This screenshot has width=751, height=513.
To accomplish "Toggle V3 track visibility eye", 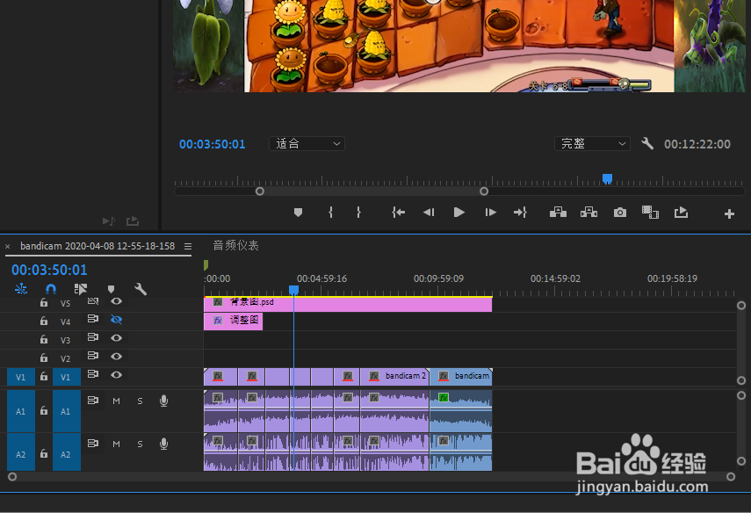I will click(x=117, y=338).
